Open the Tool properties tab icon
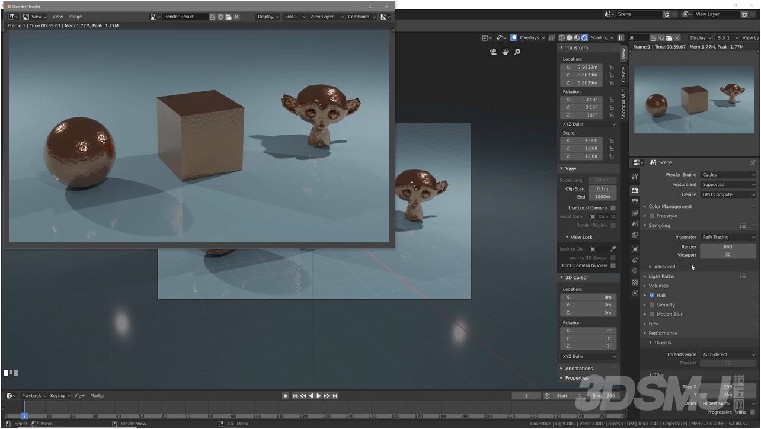Screen dimensions: 761x429 pos(635,177)
